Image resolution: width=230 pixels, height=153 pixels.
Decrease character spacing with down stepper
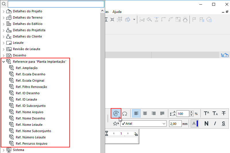[x=192, y=115]
